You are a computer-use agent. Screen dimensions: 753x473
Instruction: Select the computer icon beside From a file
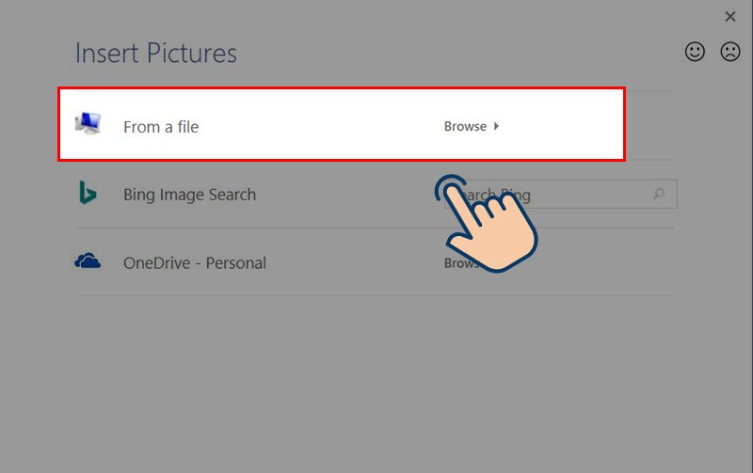[88, 123]
